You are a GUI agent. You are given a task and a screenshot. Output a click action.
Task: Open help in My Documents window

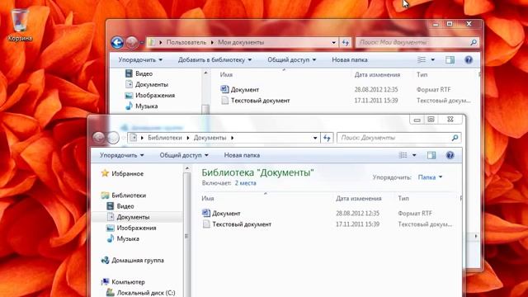coord(469,60)
